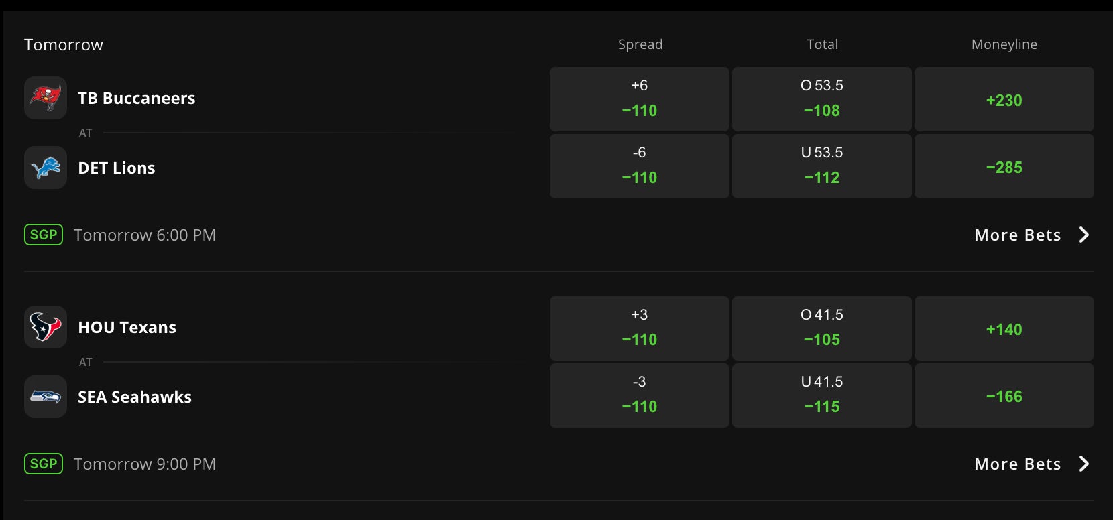The height and width of the screenshot is (520, 1113).
Task: Choose Lions moneyline -285
Action: click(x=1004, y=166)
